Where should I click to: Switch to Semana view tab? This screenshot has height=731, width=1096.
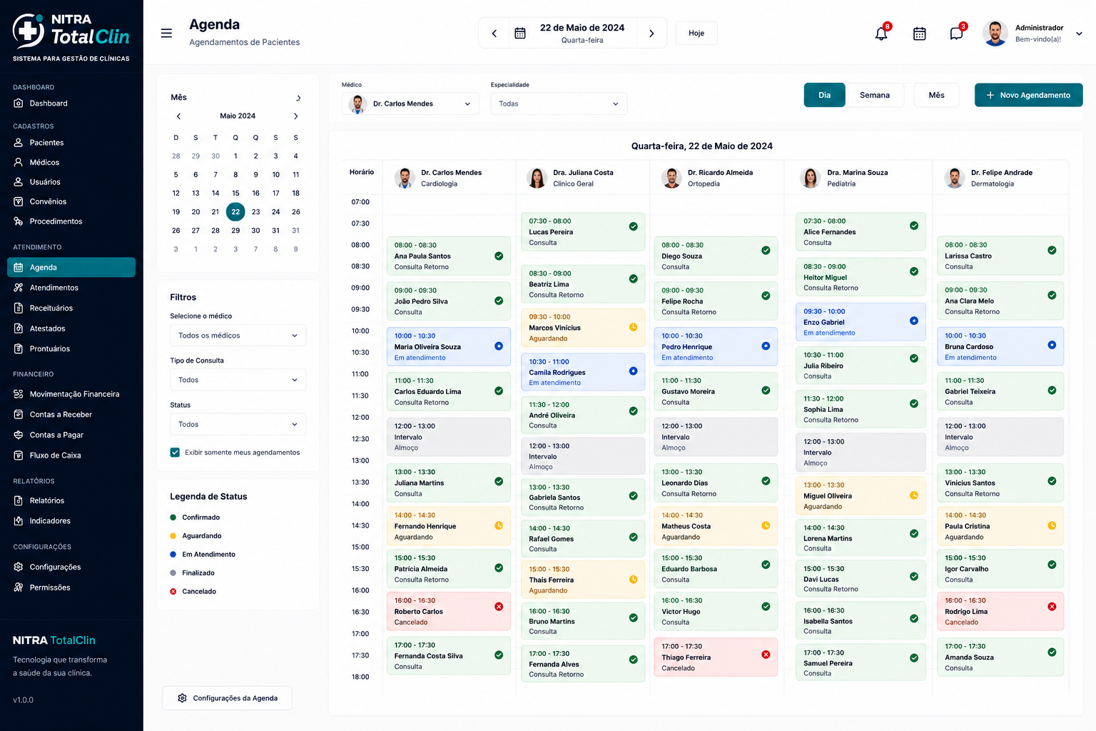pyautogui.click(x=875, y=95)
